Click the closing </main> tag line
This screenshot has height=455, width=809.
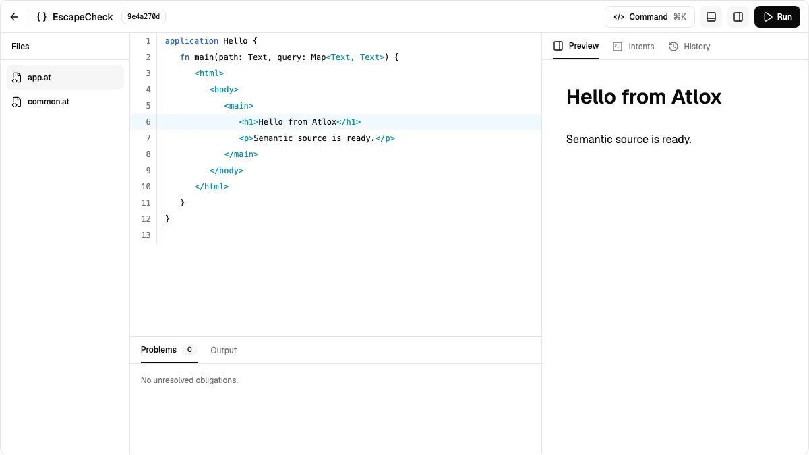tap(241, 154)
